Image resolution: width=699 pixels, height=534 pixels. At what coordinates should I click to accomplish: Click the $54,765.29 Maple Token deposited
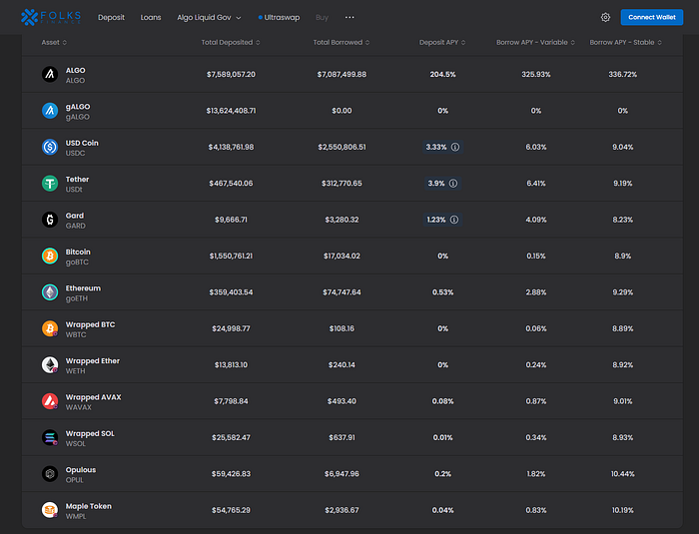231,510
